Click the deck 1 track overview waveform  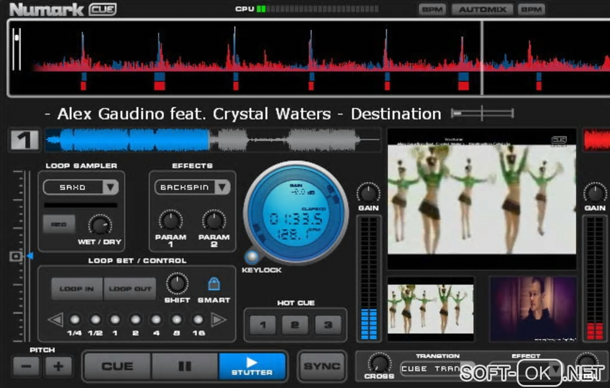pyautogui.click(x=213, y=140)
